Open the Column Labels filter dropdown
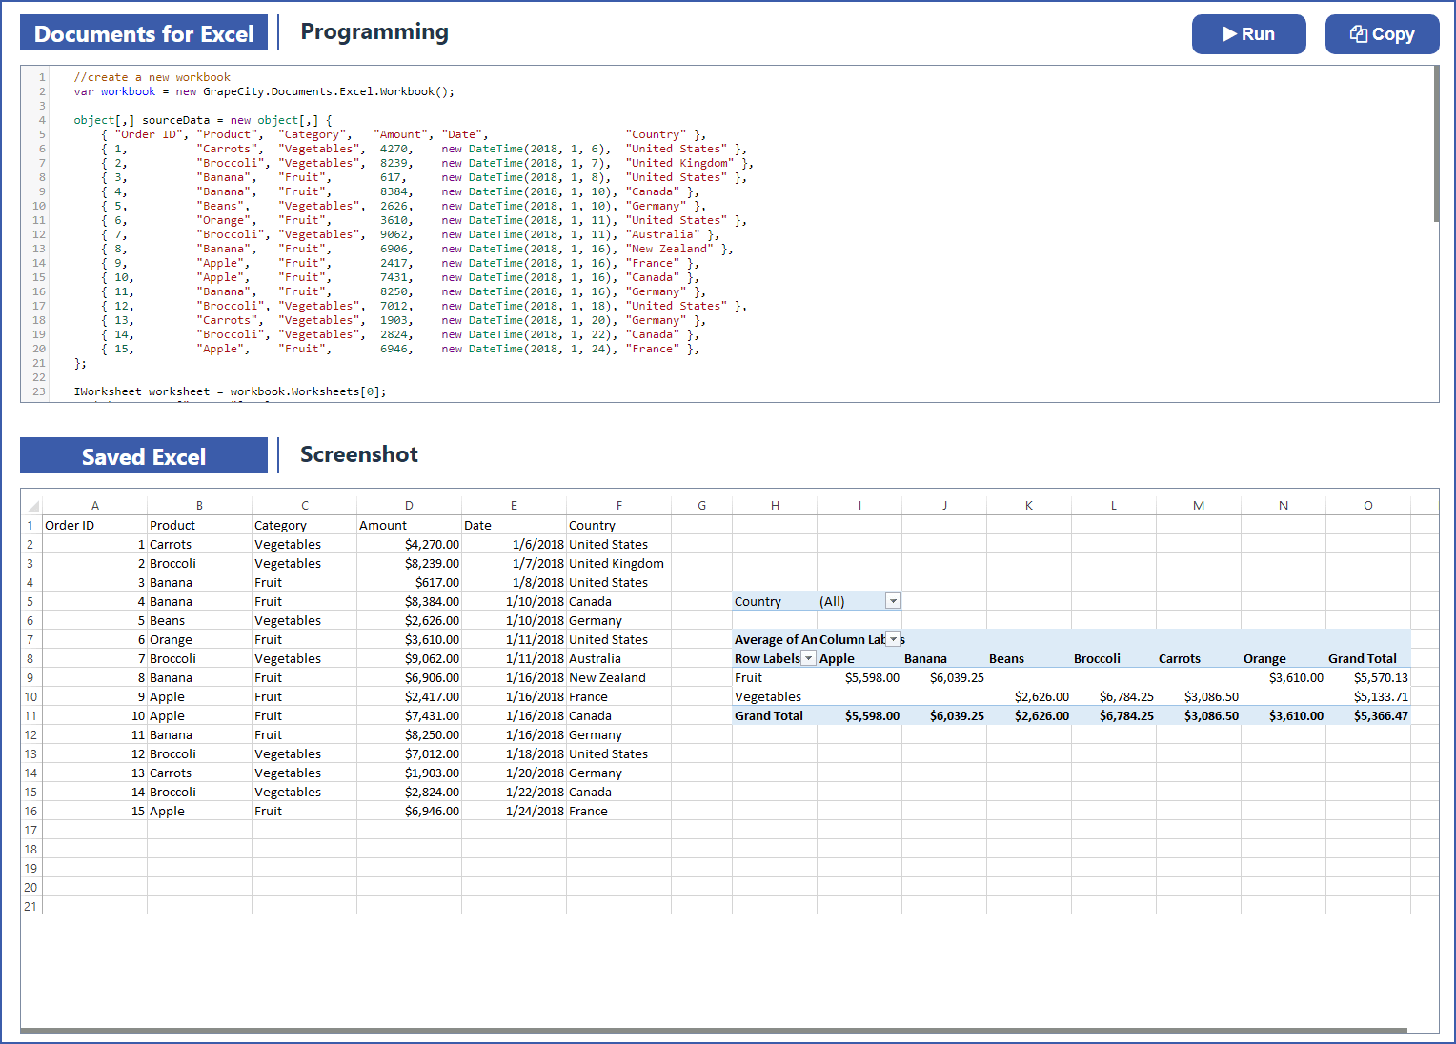1456x1044 pixels. pos(893,639)
